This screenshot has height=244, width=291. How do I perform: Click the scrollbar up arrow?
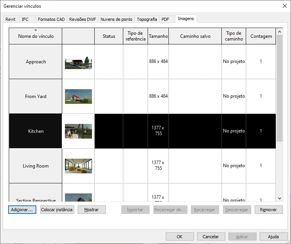[x=279, y=32]
